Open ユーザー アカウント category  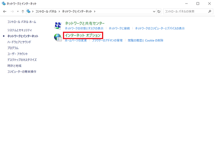18,54
